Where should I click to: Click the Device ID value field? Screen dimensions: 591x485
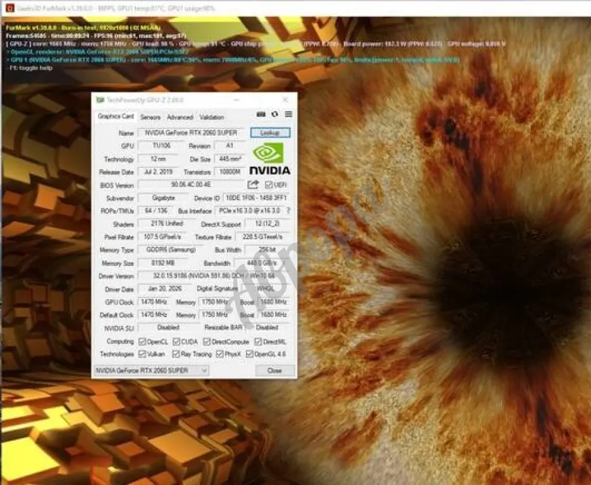coord(256,198)
